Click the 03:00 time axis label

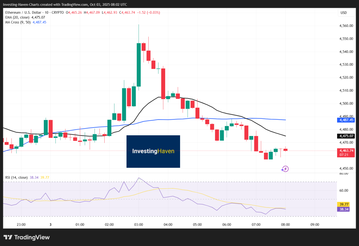139,224
